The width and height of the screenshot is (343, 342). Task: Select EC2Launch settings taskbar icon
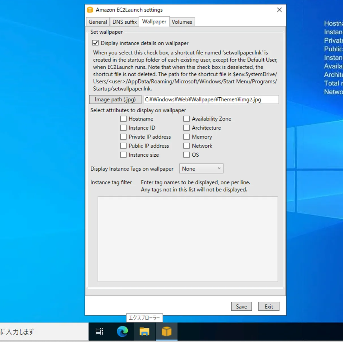[166, 331]
